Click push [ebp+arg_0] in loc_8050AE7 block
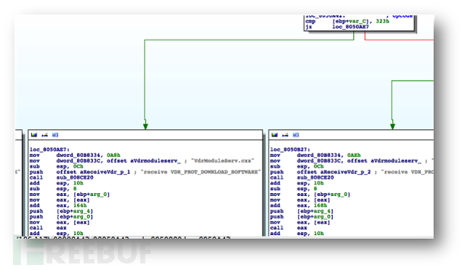The height and width of the screenshot is (270, 465). (x=61, y=217)
